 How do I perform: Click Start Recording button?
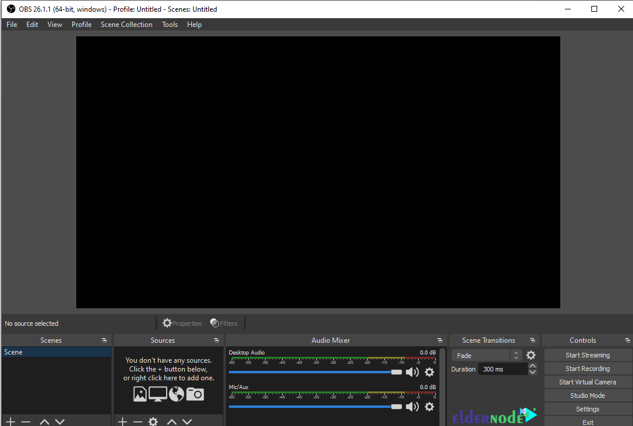588,369
